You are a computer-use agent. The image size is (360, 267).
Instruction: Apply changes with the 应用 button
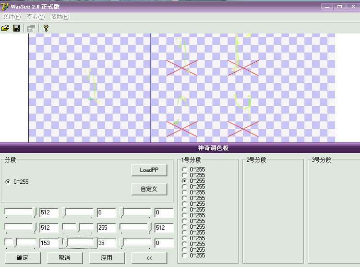point(107,258)
